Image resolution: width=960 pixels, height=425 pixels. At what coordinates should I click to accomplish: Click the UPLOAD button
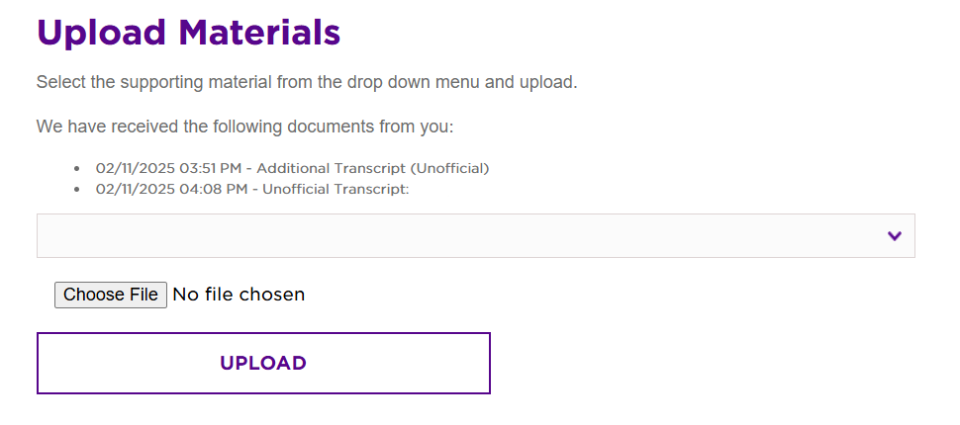(x=263, y=363)
